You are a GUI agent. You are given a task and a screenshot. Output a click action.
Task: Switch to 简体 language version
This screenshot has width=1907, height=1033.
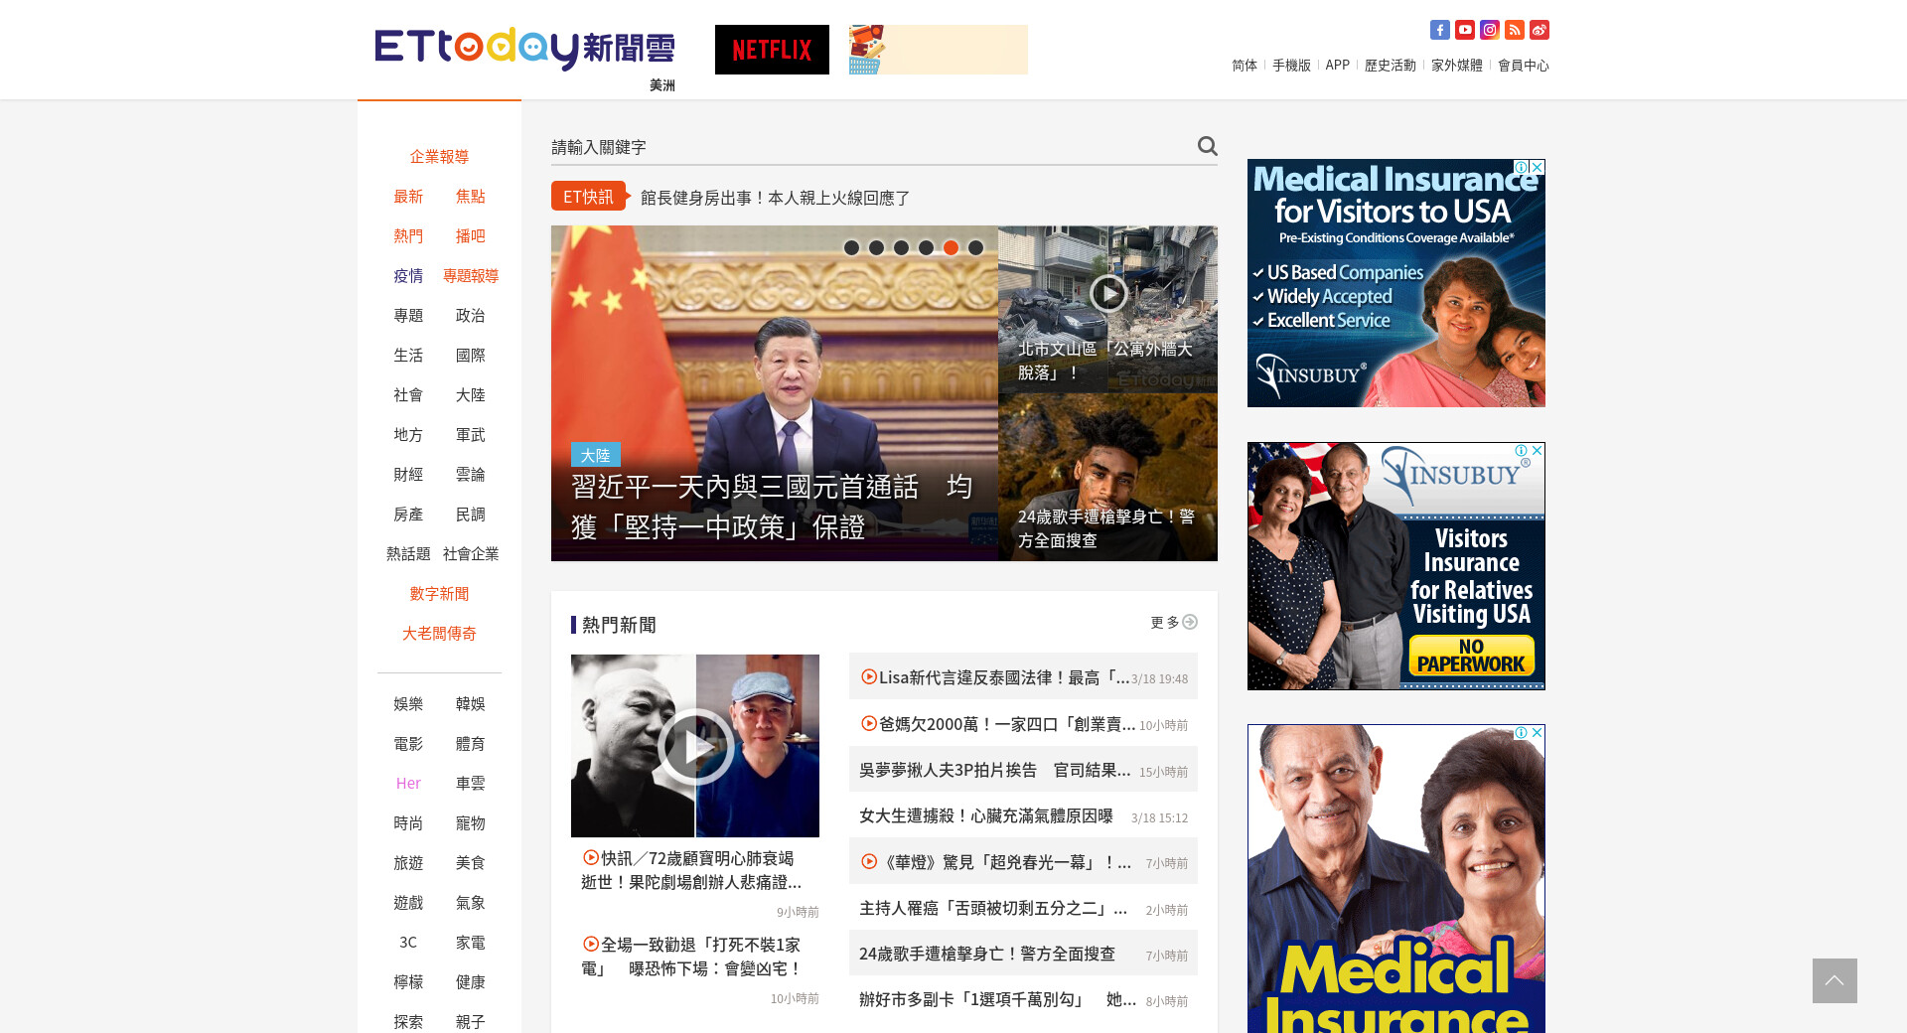1244,65
